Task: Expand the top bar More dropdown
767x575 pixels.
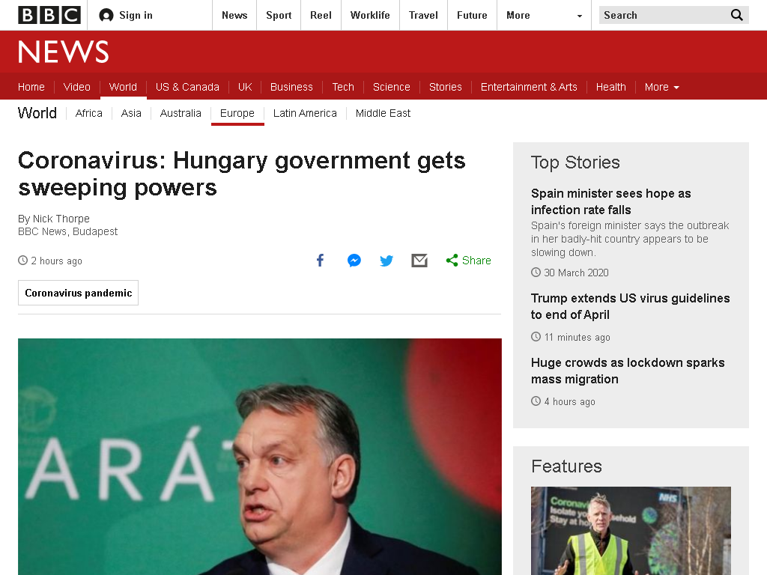Action: 544,15
